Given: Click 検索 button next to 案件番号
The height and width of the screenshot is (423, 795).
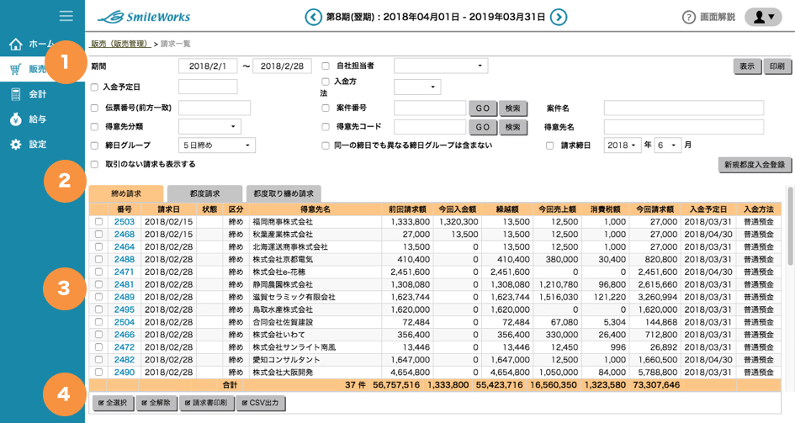Looking at the screenshot, I should pos(512,108).
